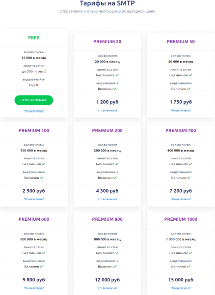Open 'Что включено?' link under PREMIUM 800

pyautogui.click(x=107, y=288)
